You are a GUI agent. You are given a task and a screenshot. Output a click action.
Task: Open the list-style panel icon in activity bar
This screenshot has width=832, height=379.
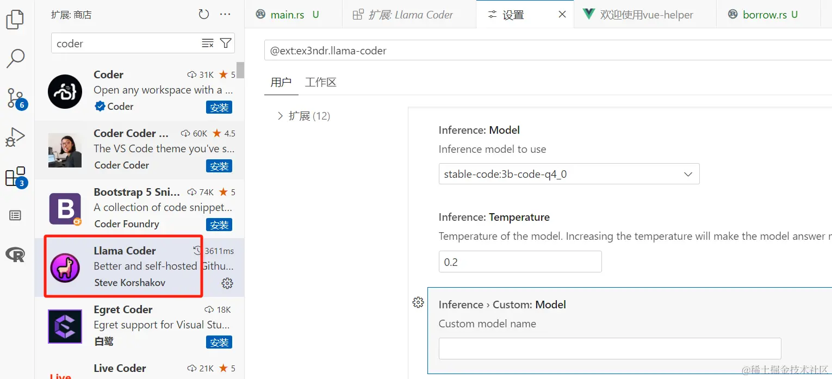point(15,215)
